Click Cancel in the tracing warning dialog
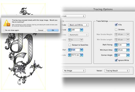Screen dimensions: 135x92 click(41, 30)
